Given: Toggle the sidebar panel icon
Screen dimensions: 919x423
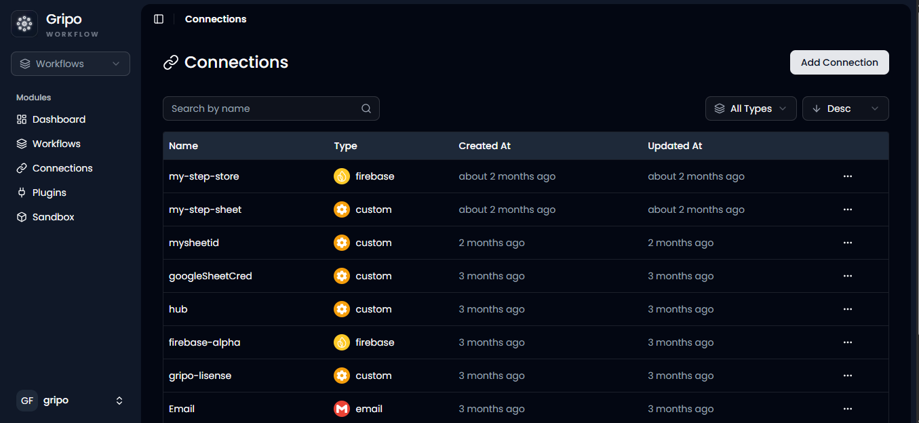Looking at the screenshot, I should click(159, 19).
